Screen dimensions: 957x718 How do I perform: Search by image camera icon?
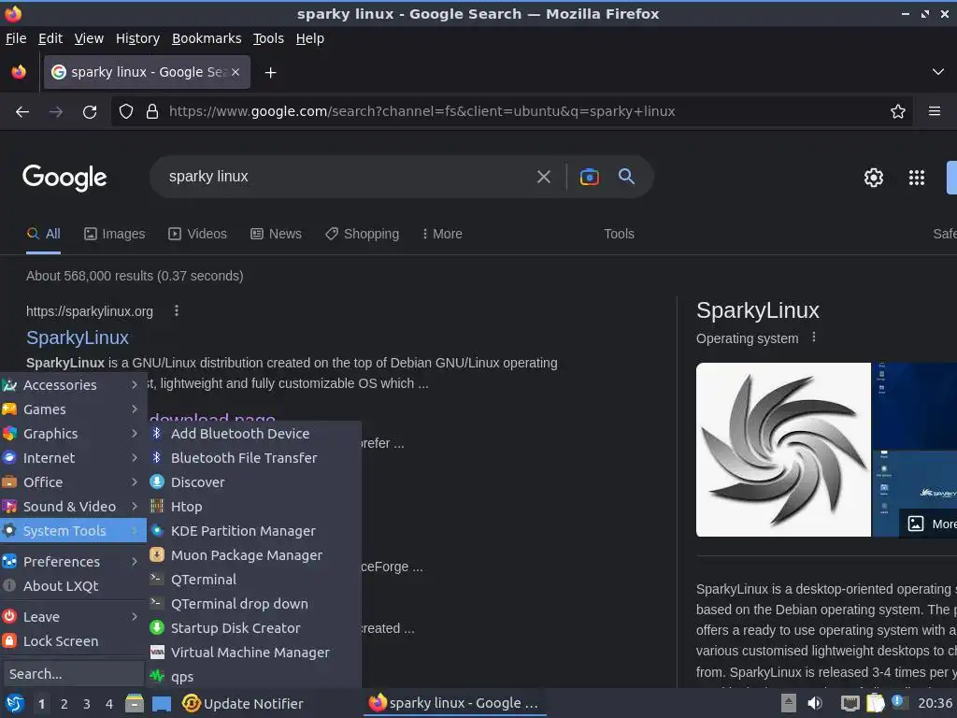589,177
